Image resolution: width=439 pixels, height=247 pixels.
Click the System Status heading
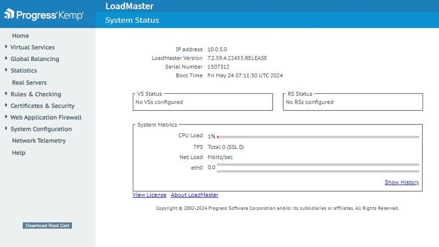tap(132, 20)
